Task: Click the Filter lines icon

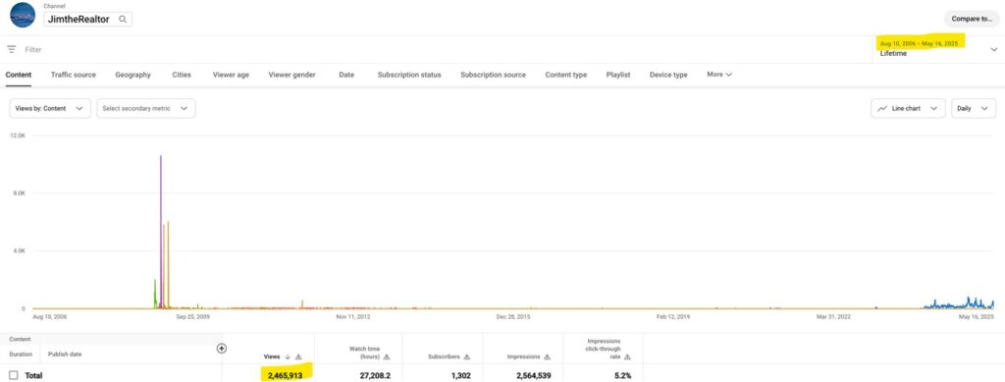Action: pos(11,49)
